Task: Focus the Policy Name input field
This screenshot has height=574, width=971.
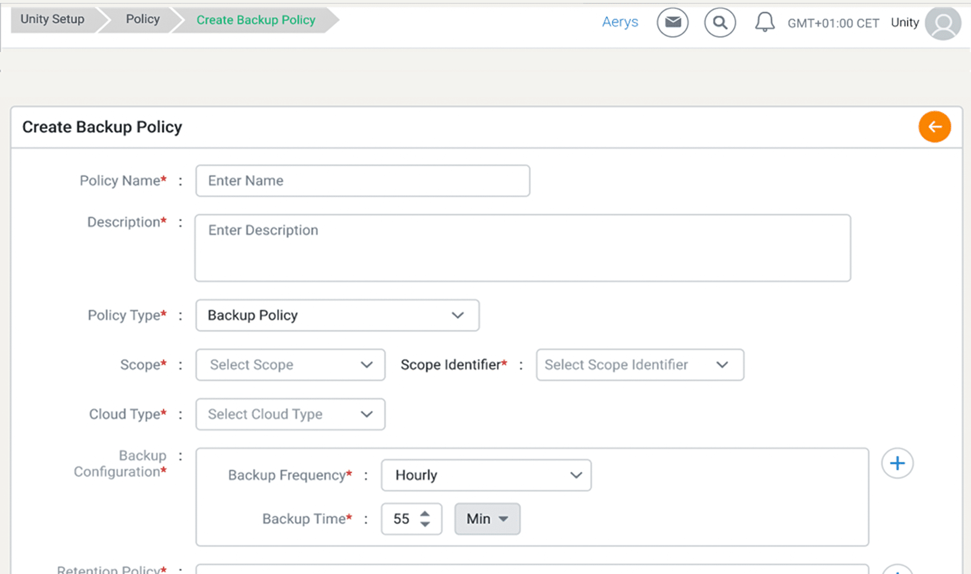Action: 362,181
